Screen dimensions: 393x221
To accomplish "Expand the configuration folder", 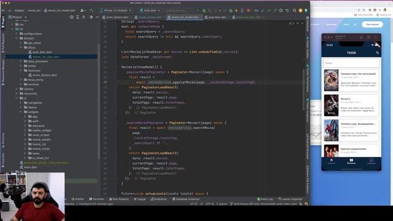I will pos(17,34).
